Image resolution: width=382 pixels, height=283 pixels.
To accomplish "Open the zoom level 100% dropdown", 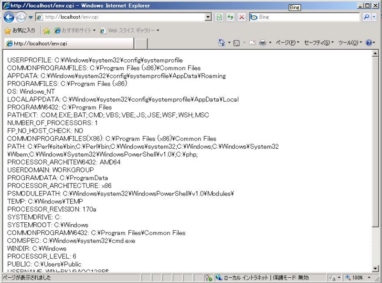I will pos(361,277).
